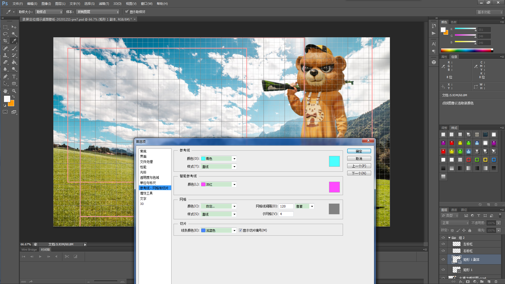Viewport: 505px width, 284px height.
Task: Open grid style dropdown
Action: pos(219,214)
